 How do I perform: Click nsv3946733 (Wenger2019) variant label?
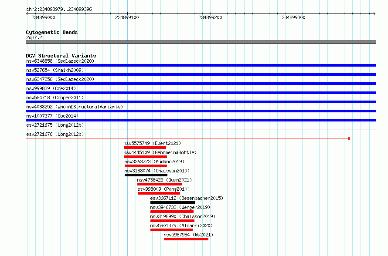180,207
